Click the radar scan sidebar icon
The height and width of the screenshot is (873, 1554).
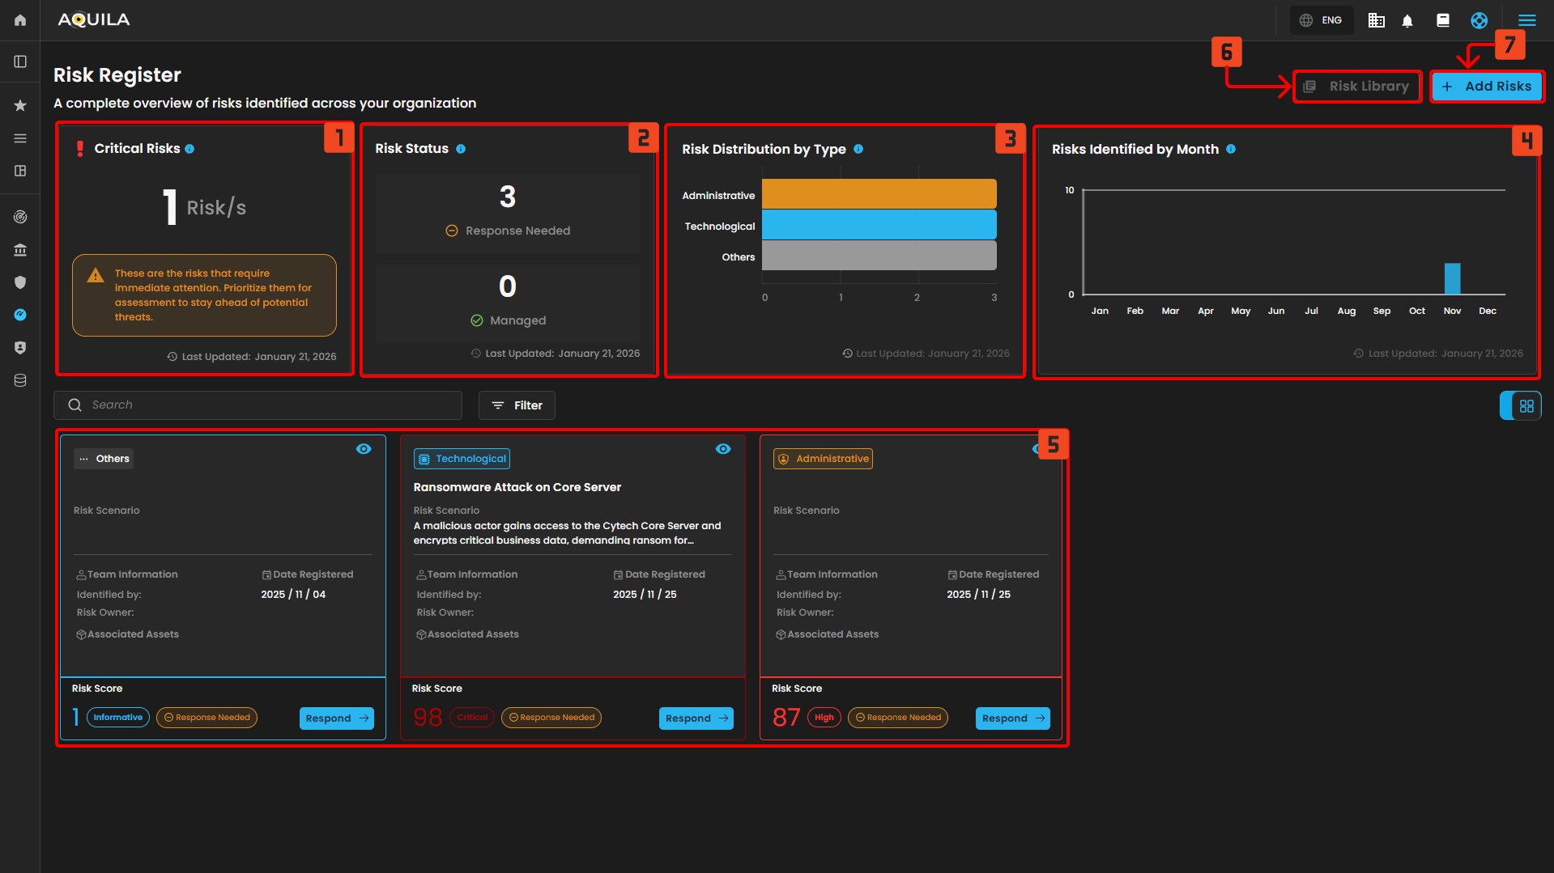20,217
